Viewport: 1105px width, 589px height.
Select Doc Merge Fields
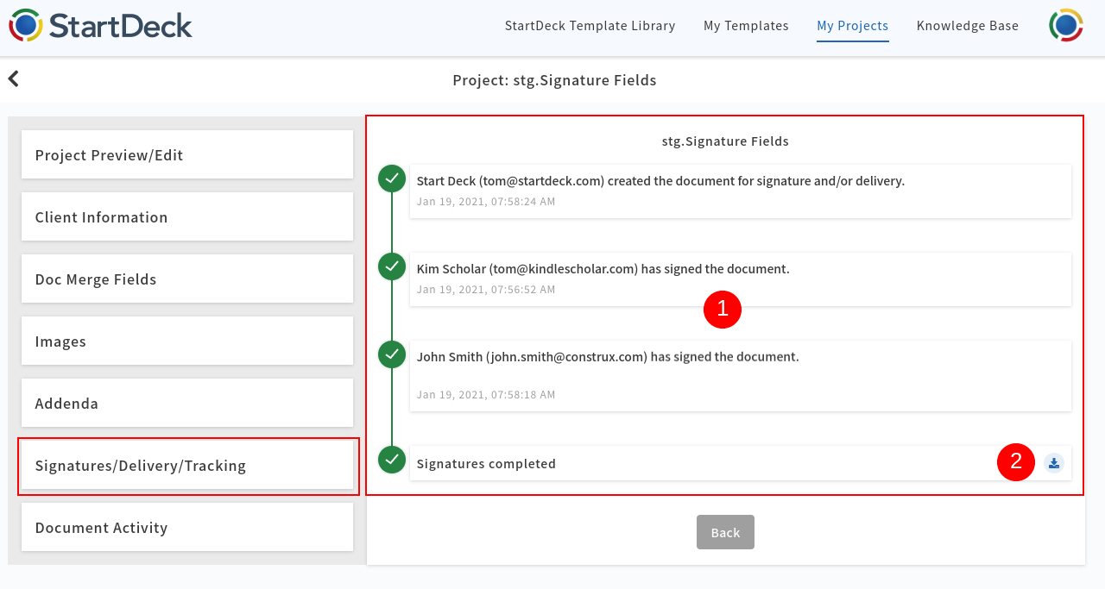[186, 279]
